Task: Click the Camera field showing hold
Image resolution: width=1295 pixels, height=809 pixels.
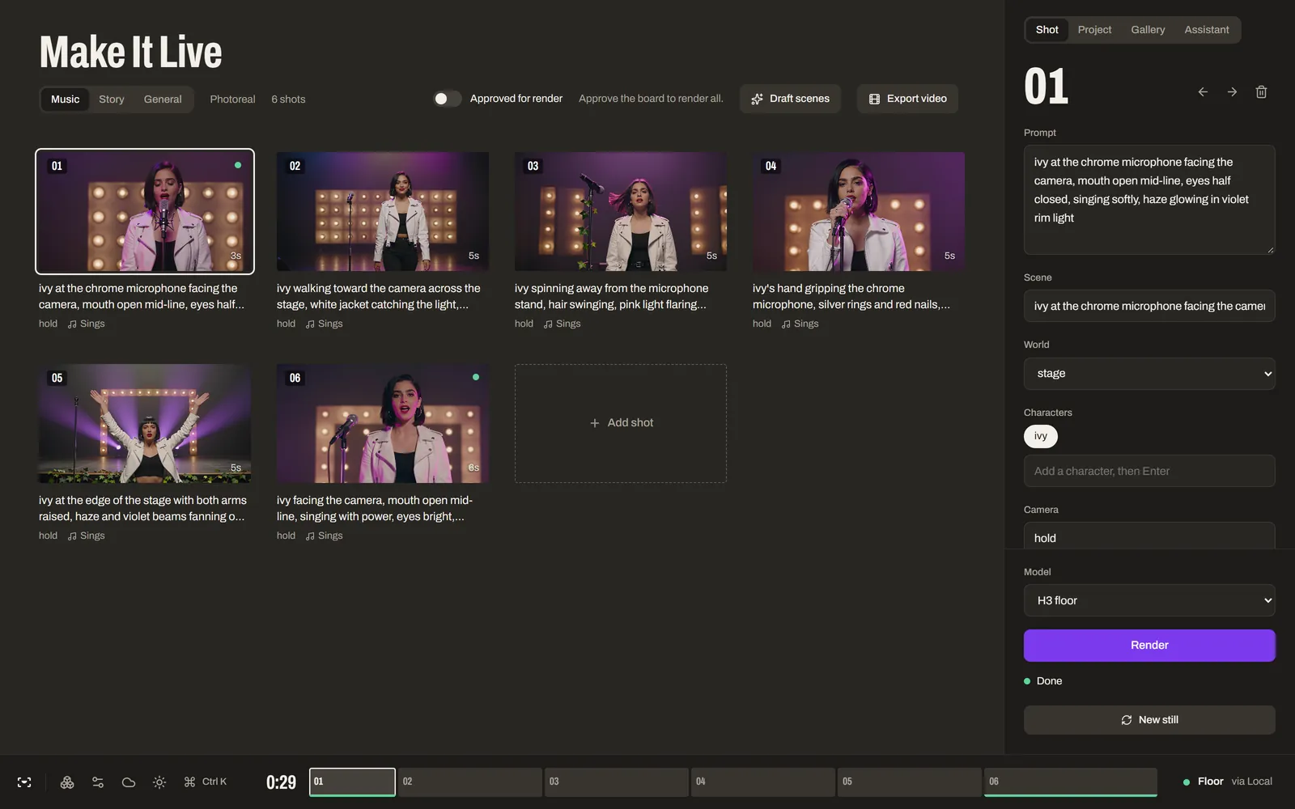Action: click(x=1149, y=536)
